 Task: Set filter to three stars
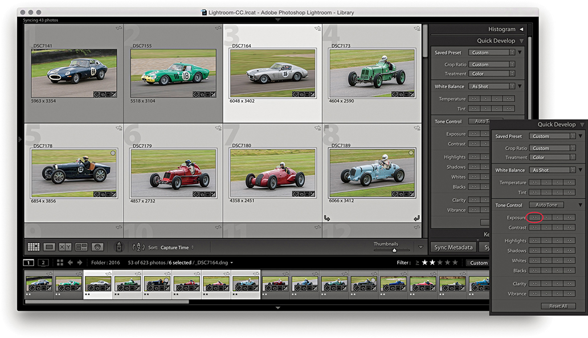(x=439, y=263)
